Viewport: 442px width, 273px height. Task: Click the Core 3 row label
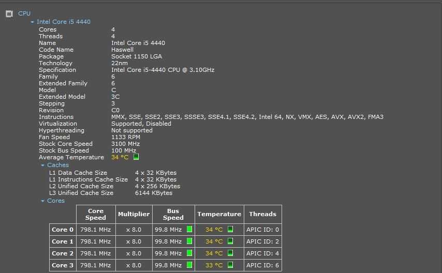(x=63, y=265)
